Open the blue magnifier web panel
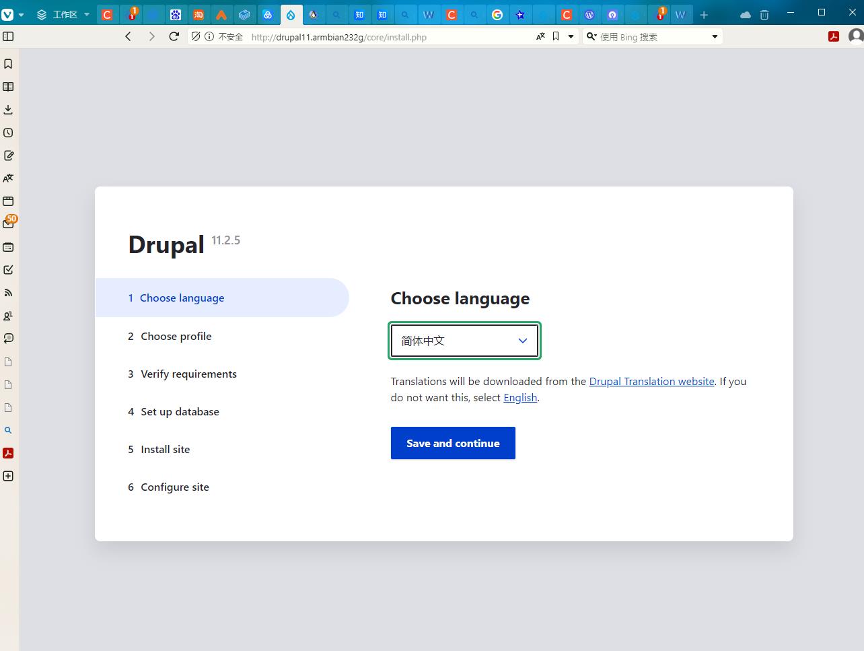This screenshot has width=864, height=651. (x=8, y=430)
